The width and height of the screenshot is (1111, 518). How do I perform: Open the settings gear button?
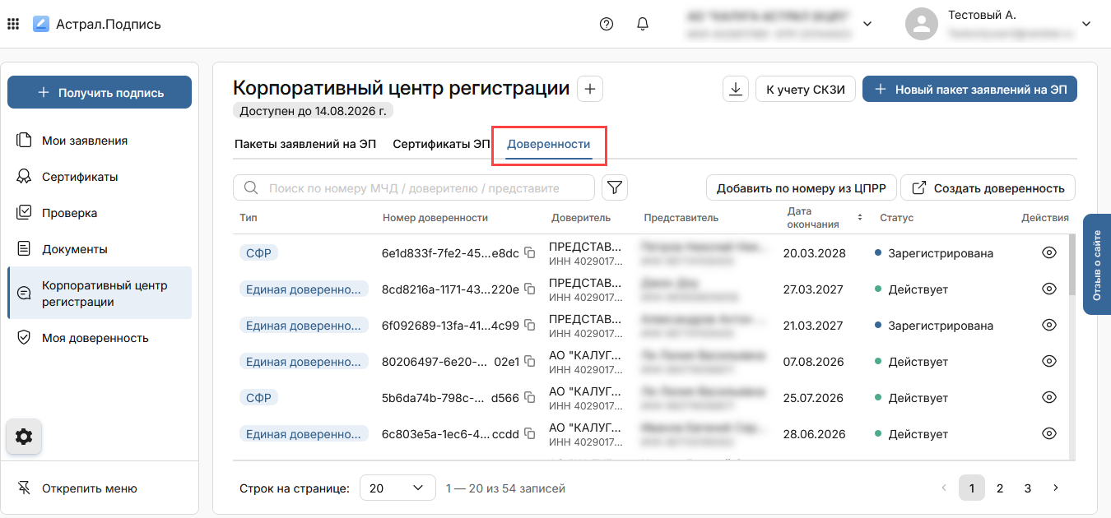[x=24, y=437]
